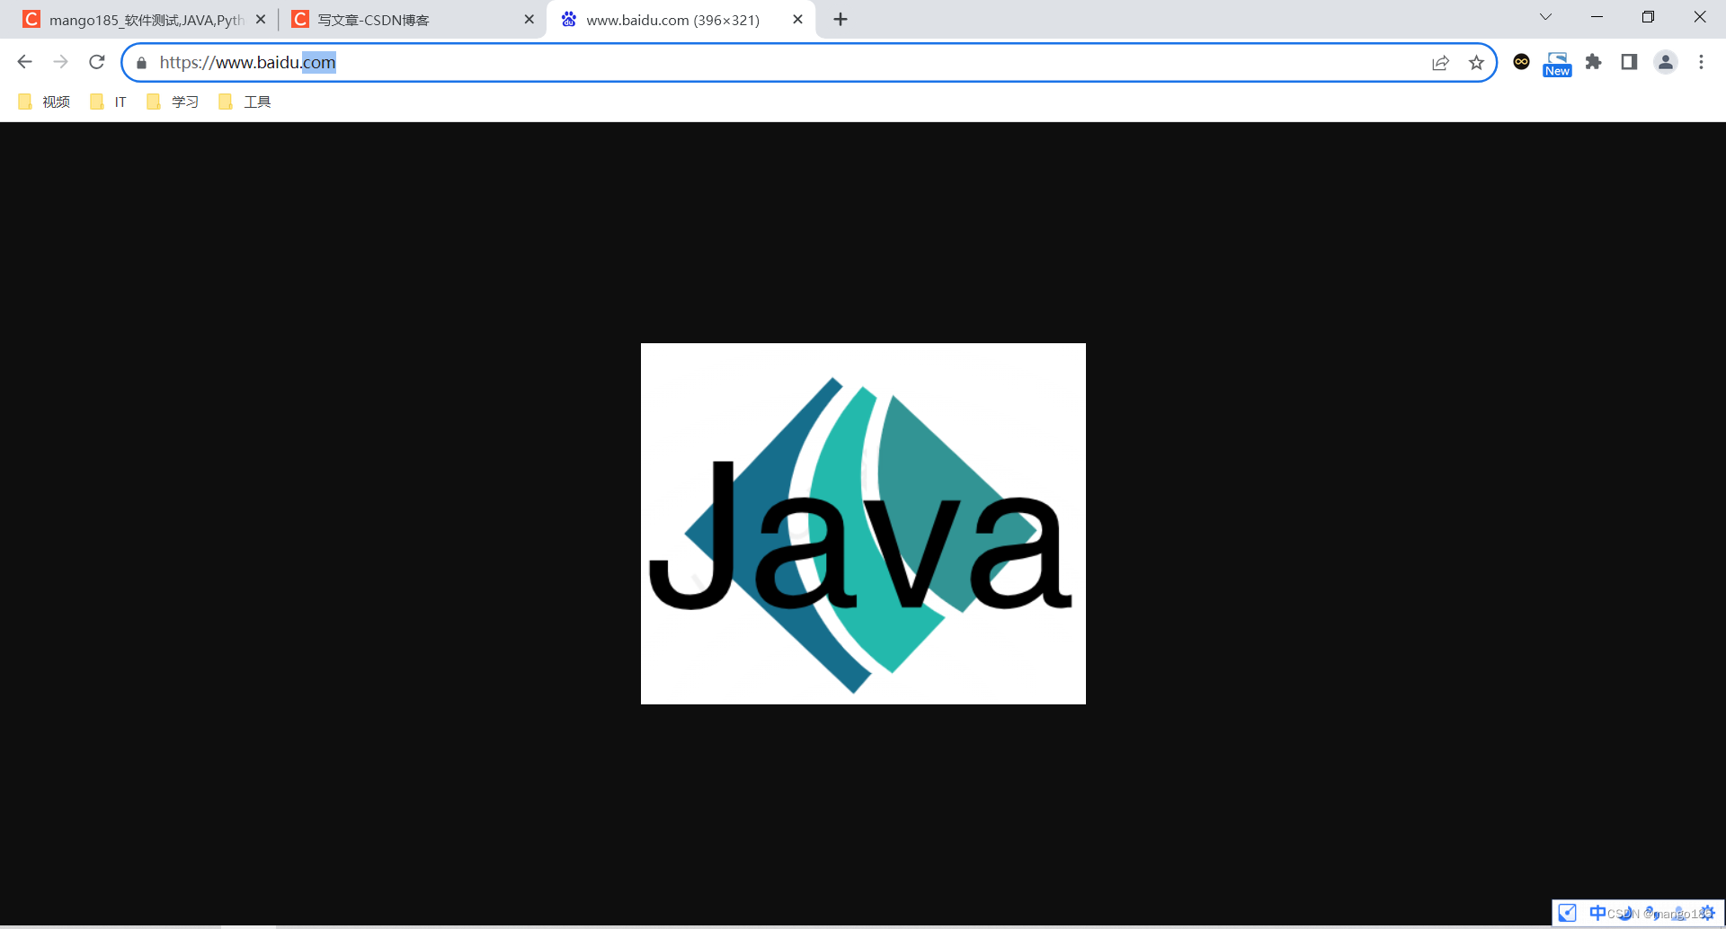Restore down the browser window
1726x929 pixels.
tap(1648, 17)
